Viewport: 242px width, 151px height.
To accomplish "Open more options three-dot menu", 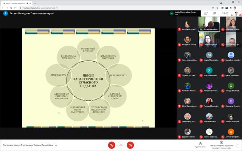I will pyautogui.click(x=237, y=145).
